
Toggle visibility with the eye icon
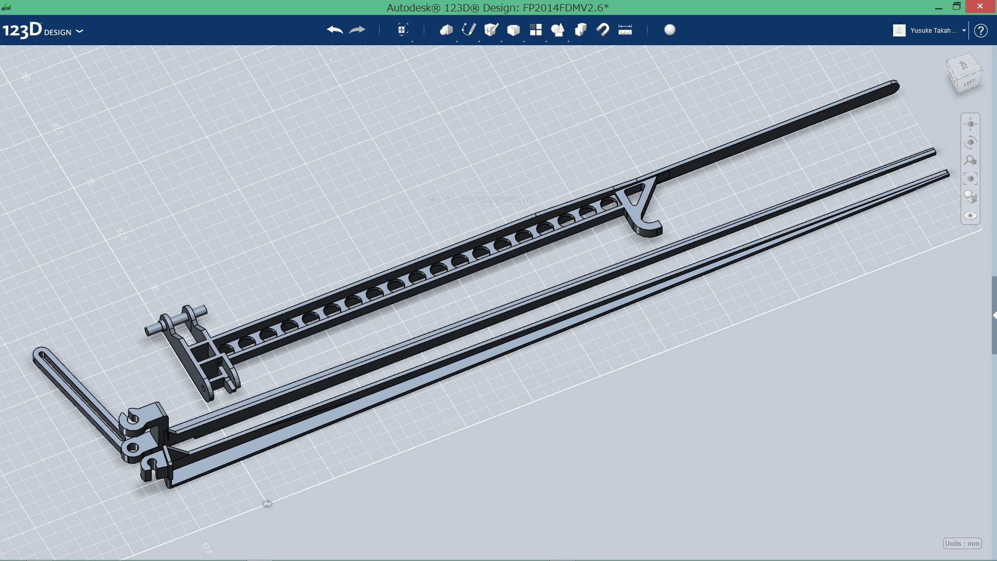click(971, 215)
